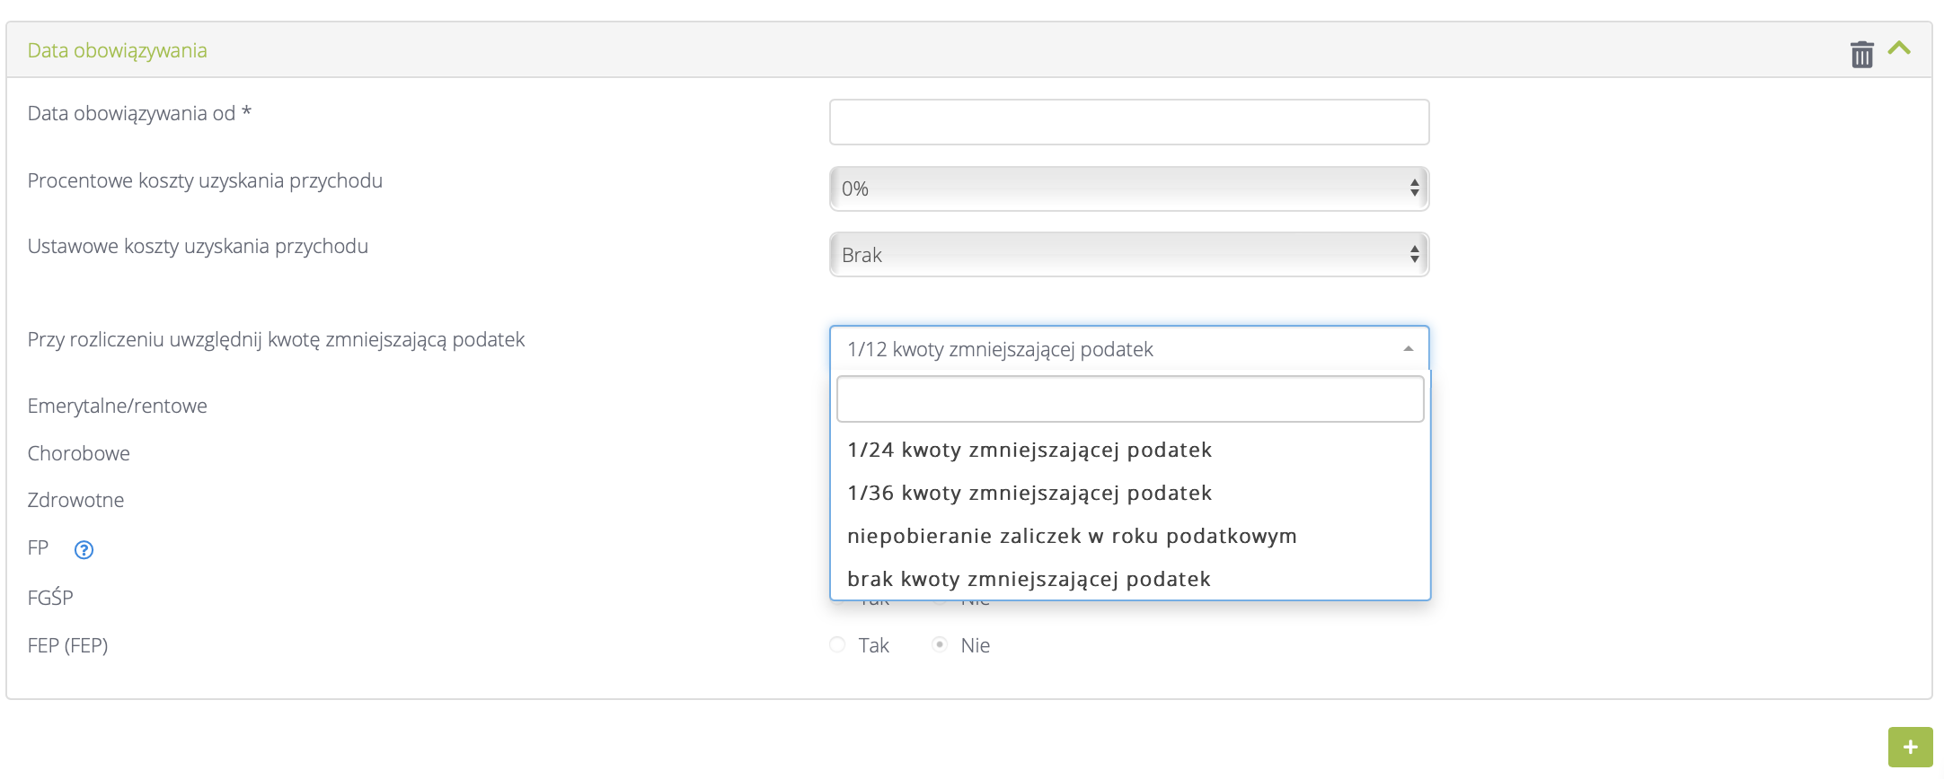
Task: Click the Data obowiązywania od input field
Action: pos(1128,122)
